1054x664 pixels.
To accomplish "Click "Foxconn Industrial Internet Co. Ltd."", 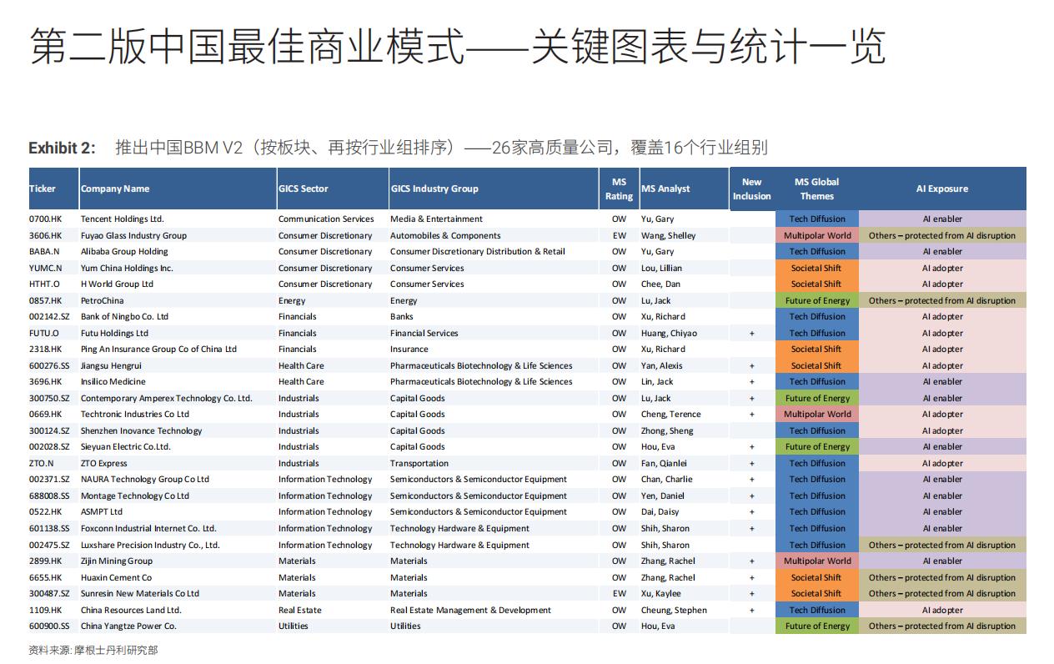I will [x=148, y=528].
